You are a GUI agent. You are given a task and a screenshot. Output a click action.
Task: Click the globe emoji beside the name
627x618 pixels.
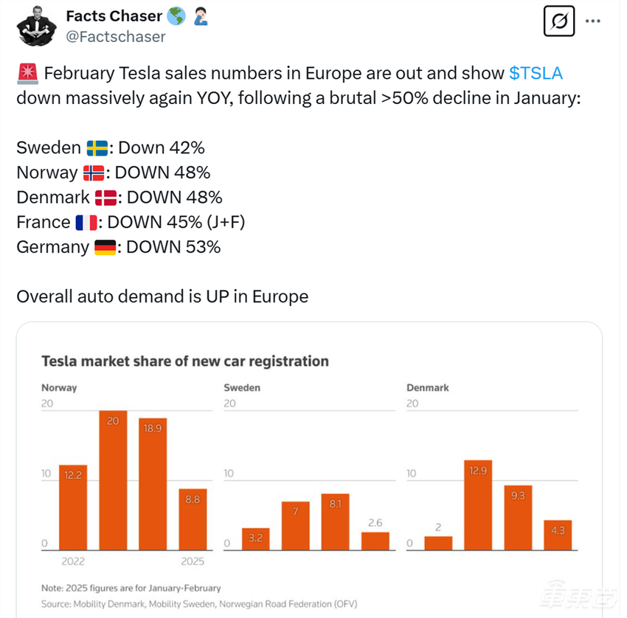point(176,15)
